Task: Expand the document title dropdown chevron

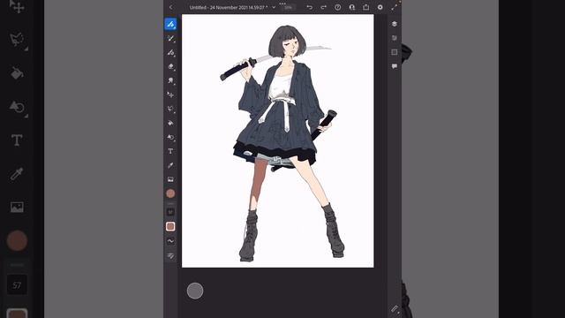Action: (274, 7)
